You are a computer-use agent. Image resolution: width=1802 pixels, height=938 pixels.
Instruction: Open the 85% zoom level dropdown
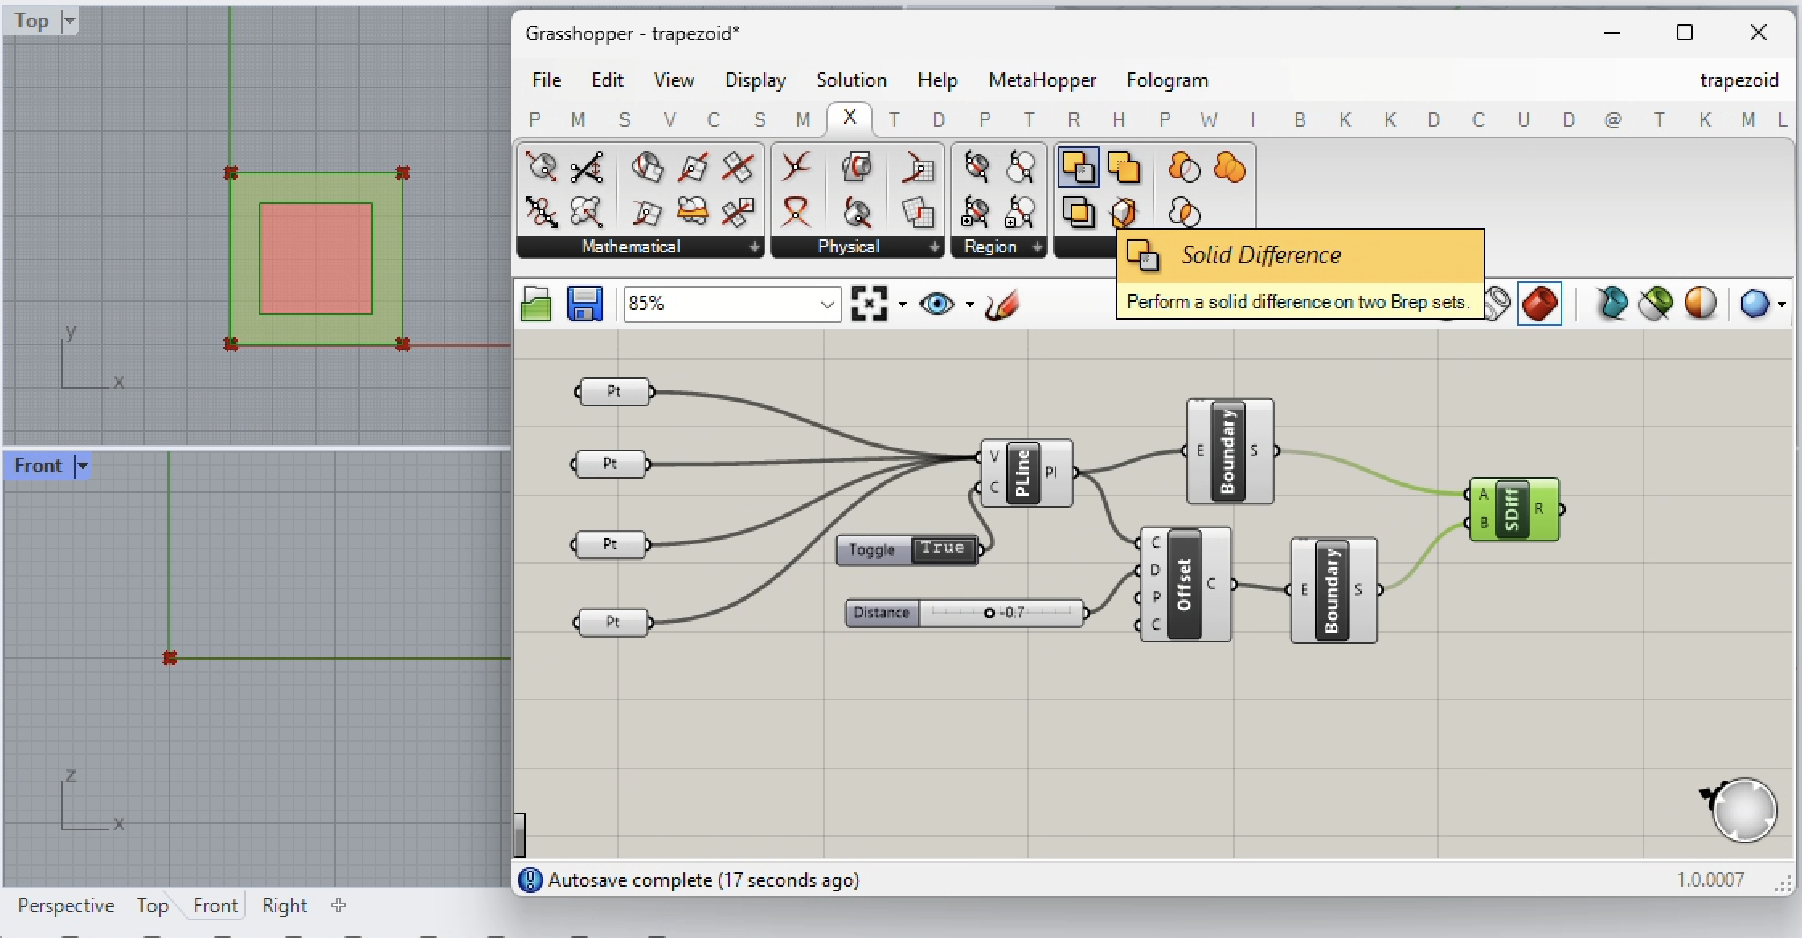coord(827,304)
